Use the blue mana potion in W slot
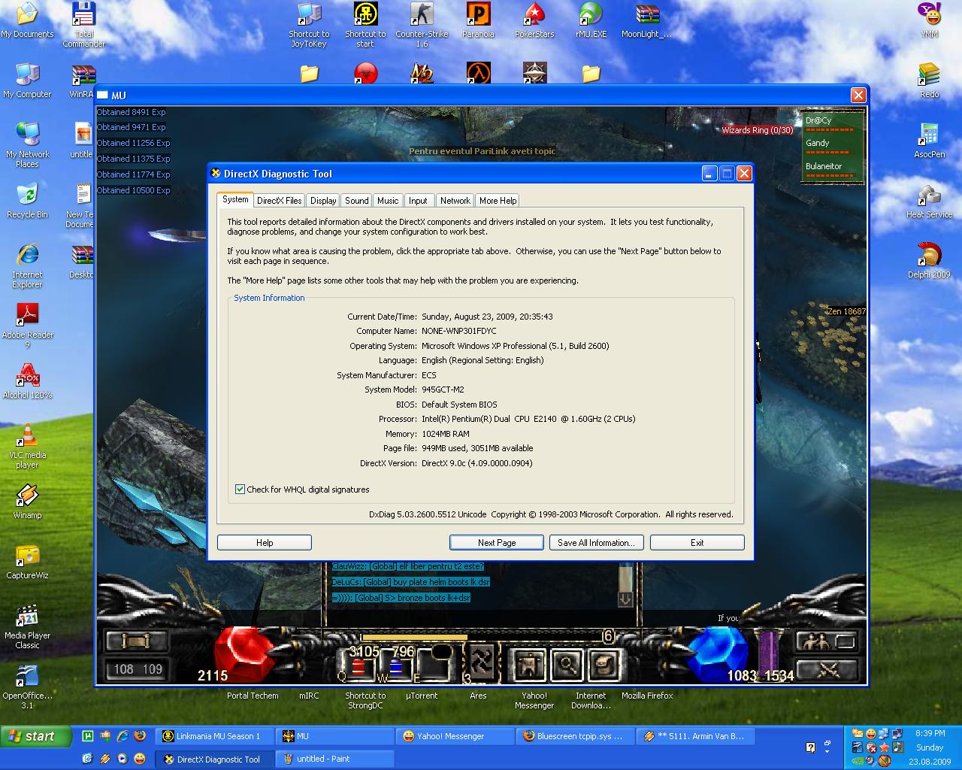 point(395,668)
